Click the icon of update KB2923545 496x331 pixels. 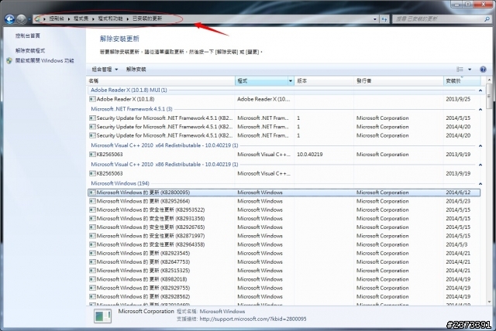click(x=92, y=253)
